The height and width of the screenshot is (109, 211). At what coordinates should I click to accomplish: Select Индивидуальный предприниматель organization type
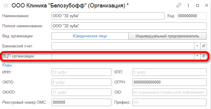(x=167, y=36)
